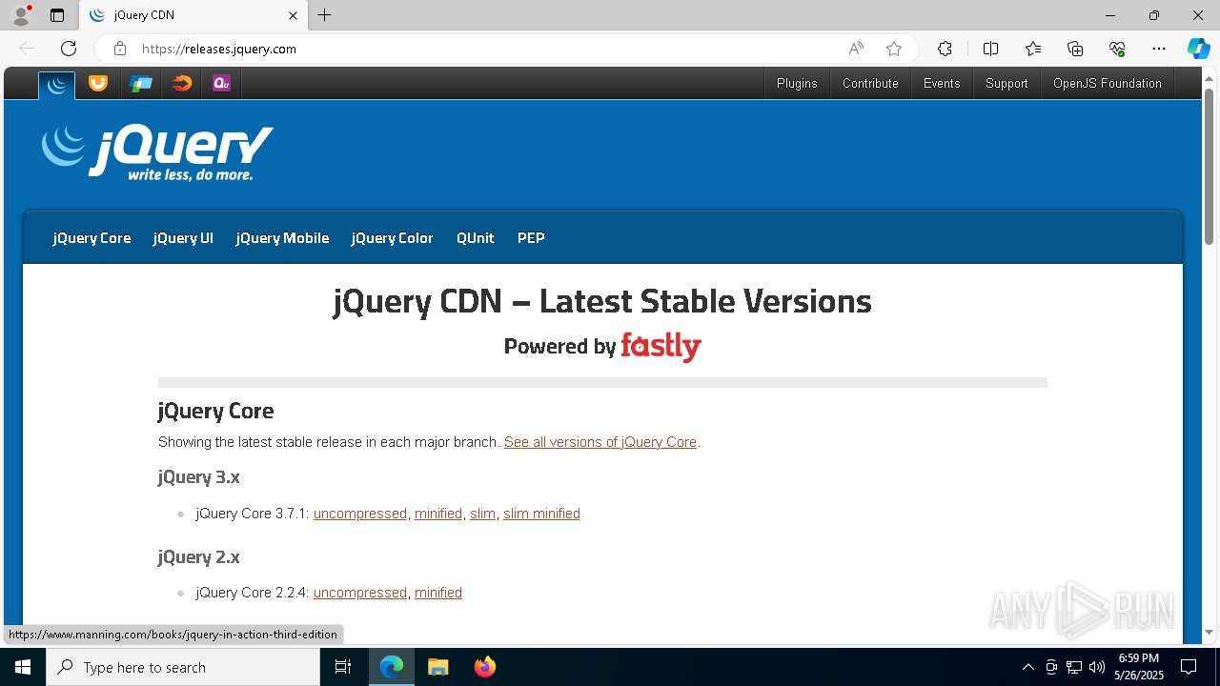This screenshot has height=686, width=1220.
Task: Open the QUnit project icon
Action: pos(221,83)
